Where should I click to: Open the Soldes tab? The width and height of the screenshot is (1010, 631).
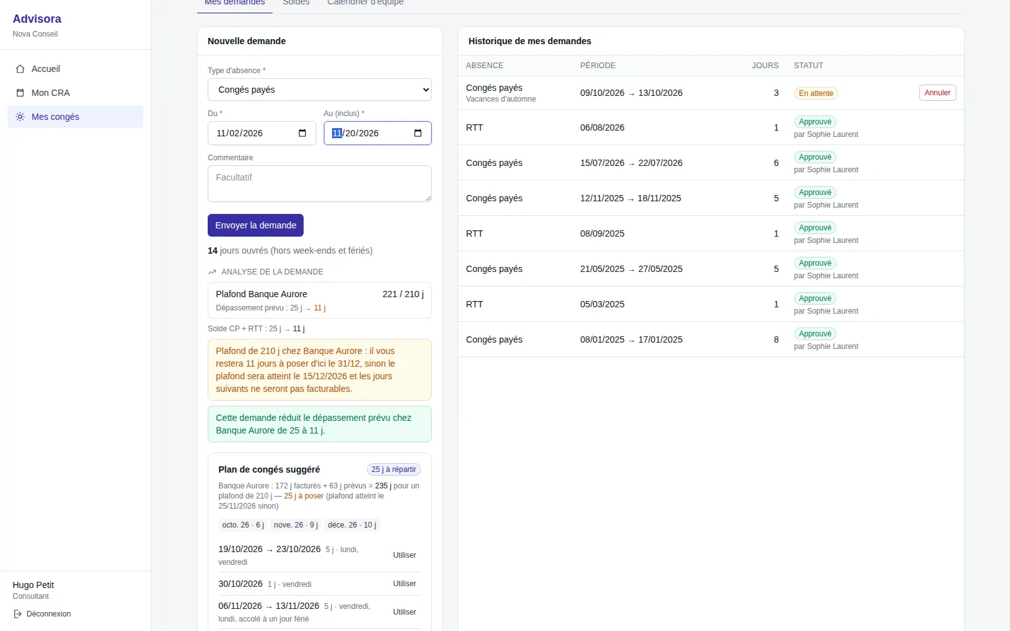296,3
